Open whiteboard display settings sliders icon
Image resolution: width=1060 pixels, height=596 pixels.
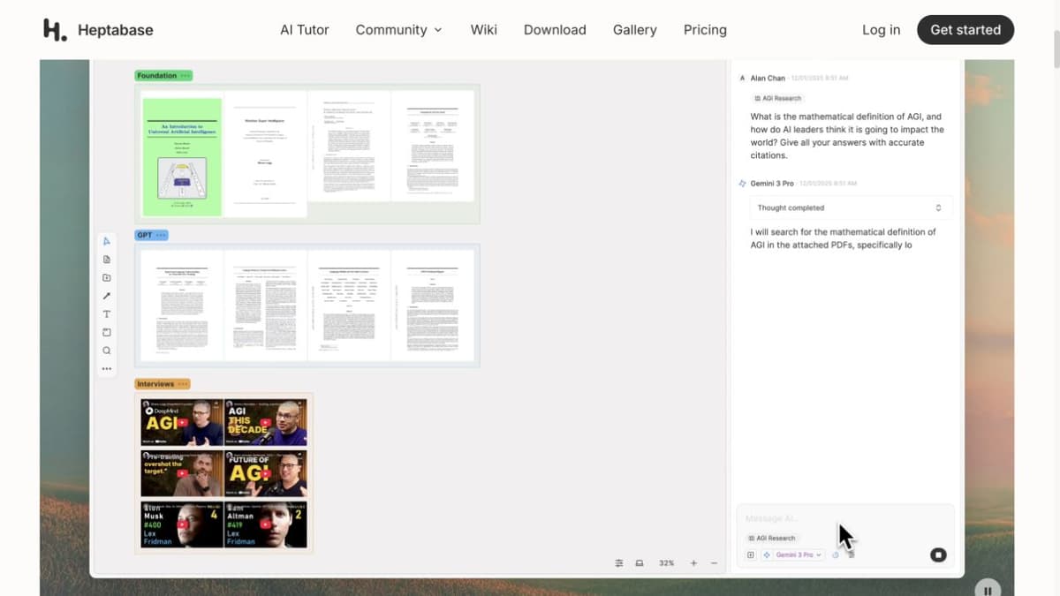(x=619, y=562)
